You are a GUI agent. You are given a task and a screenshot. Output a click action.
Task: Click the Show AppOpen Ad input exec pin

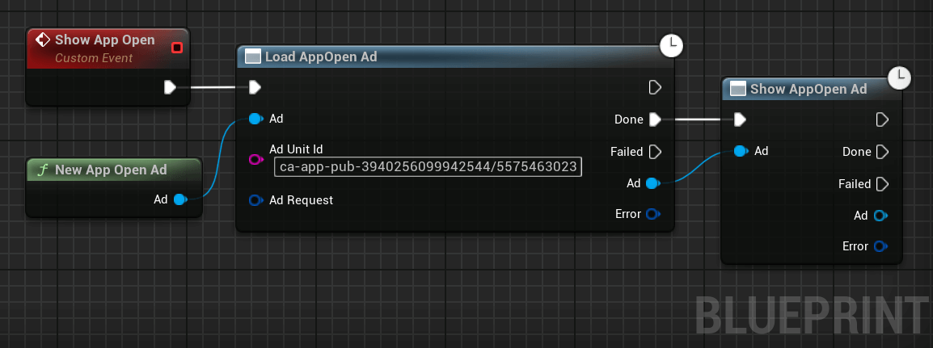[740, 120]
